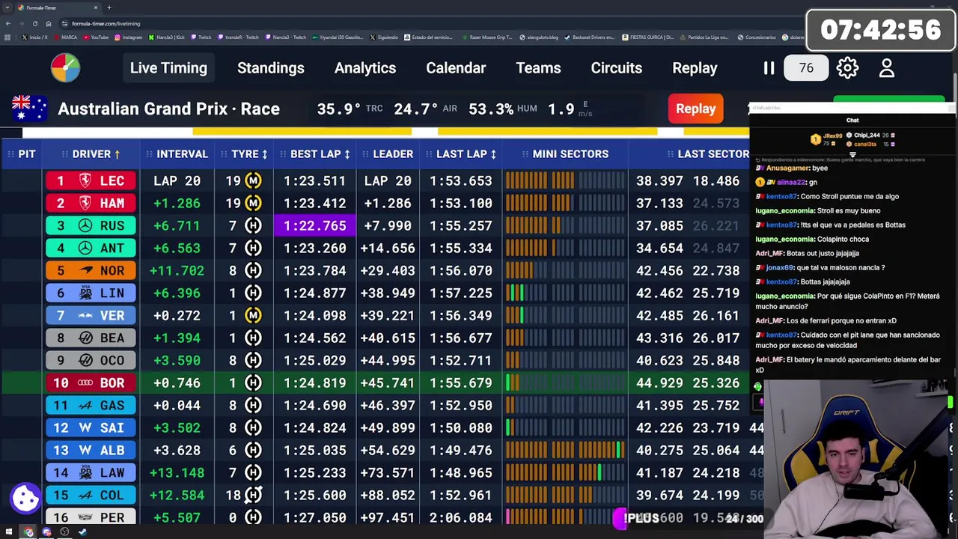Open a new browser tab
The height and width of the screenshot is (539, 958).
(109, 7)
